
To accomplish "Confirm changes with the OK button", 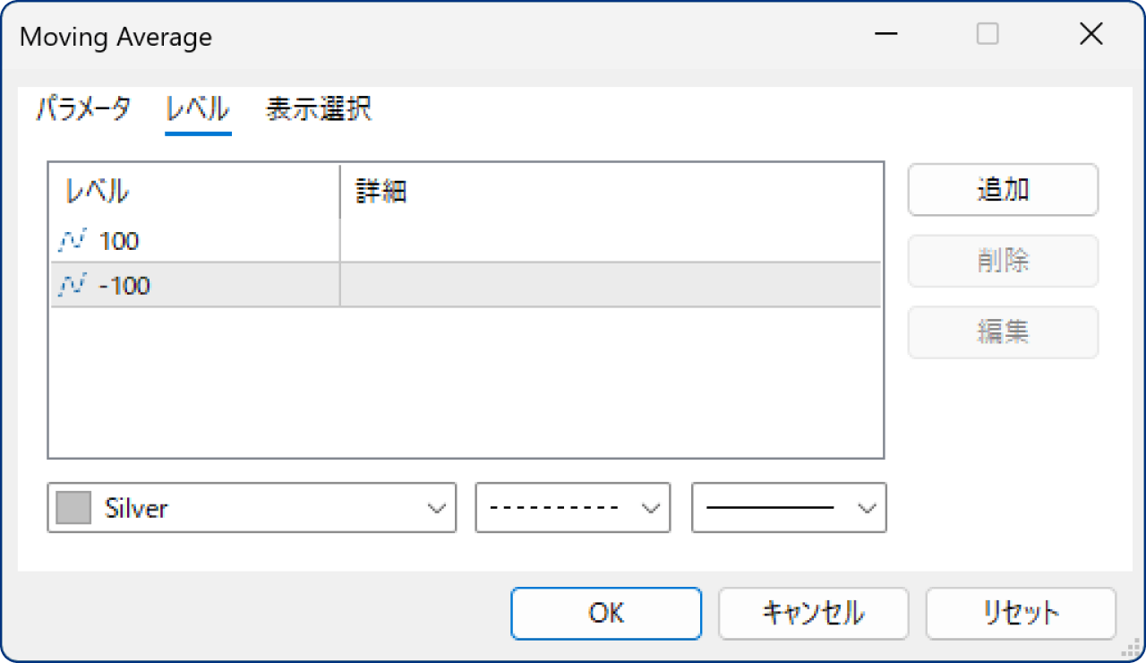I will point(606,614).
